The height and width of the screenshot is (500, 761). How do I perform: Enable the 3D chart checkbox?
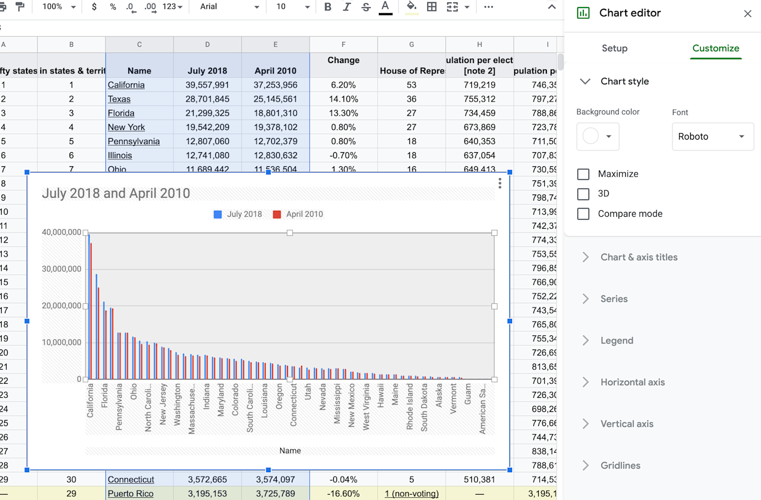click(583, 194)
